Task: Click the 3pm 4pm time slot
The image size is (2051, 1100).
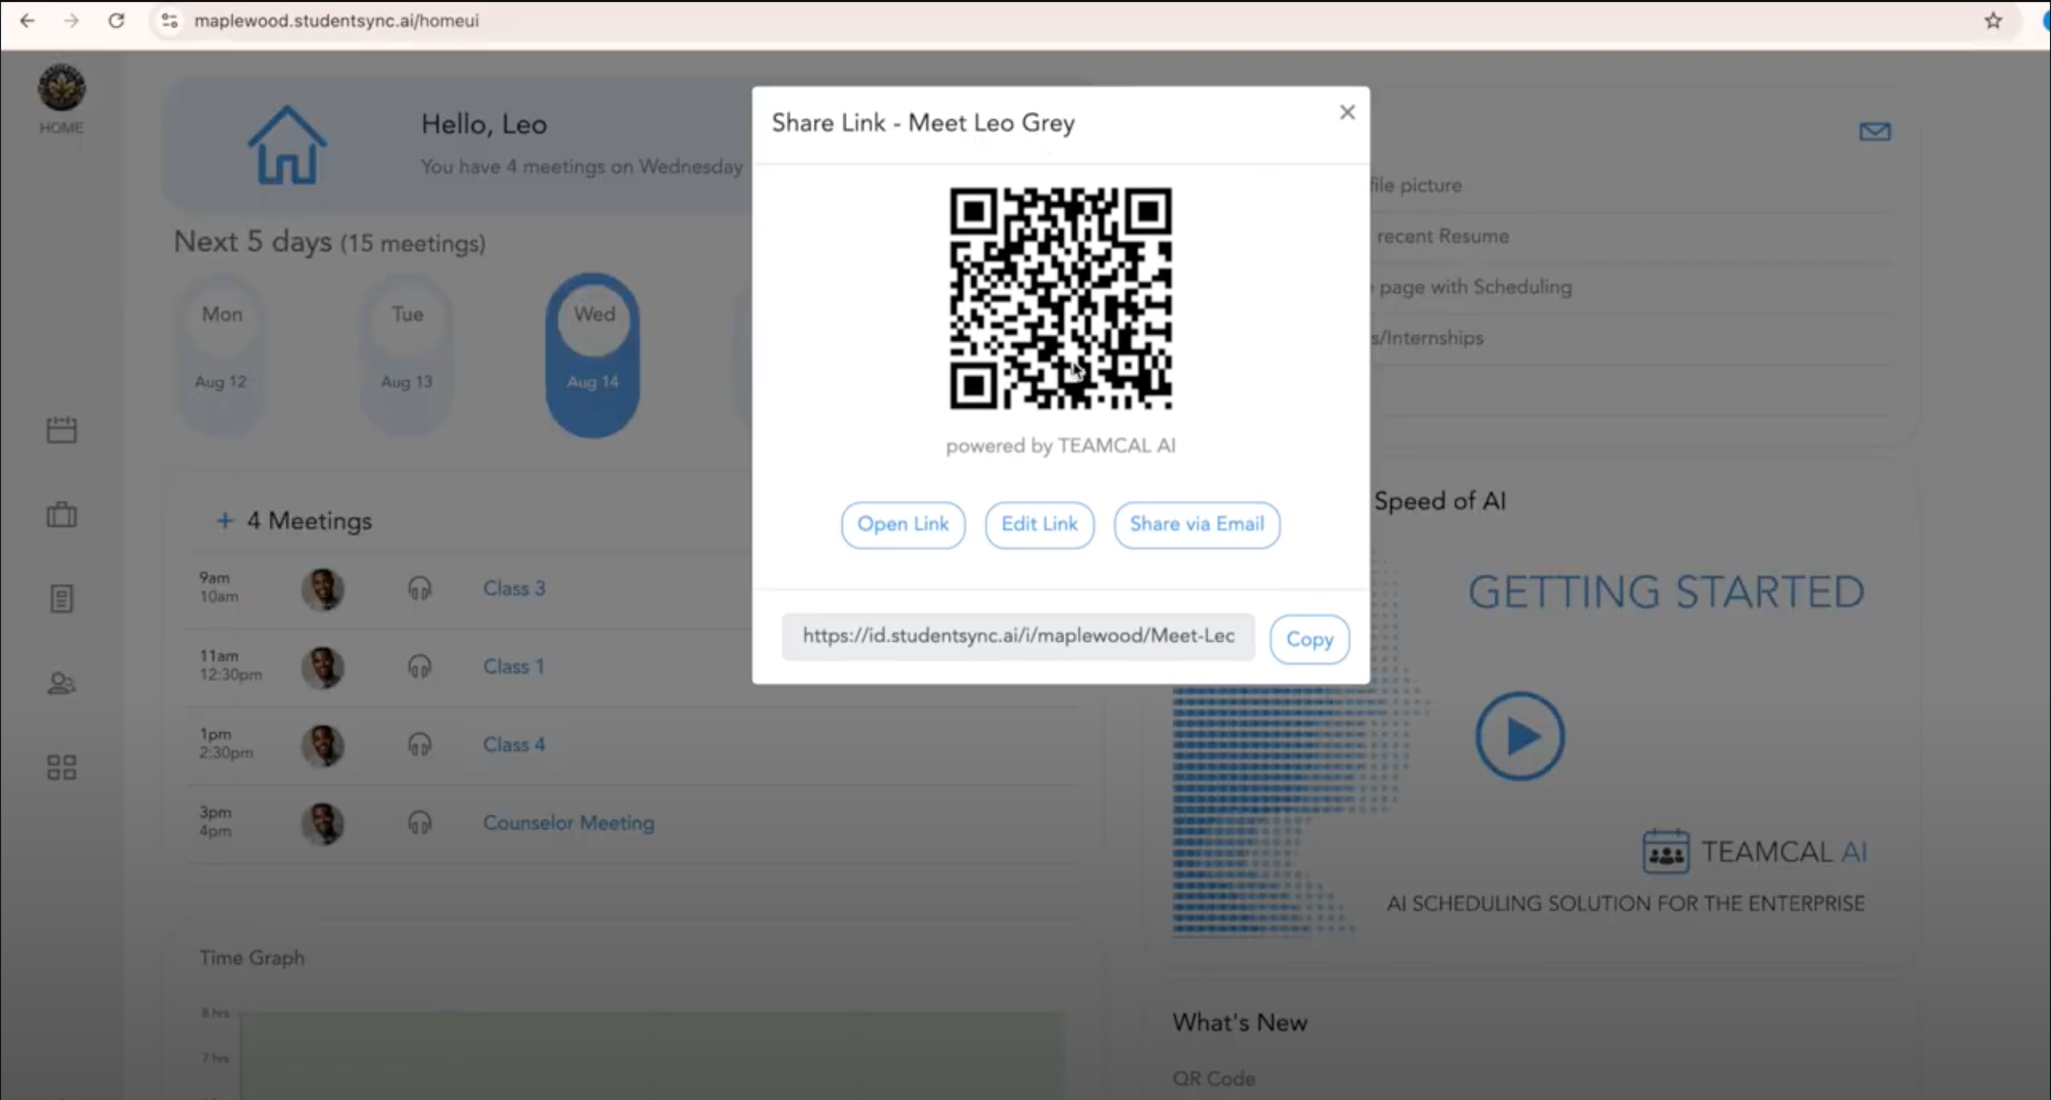Action: tap(215, 822)
